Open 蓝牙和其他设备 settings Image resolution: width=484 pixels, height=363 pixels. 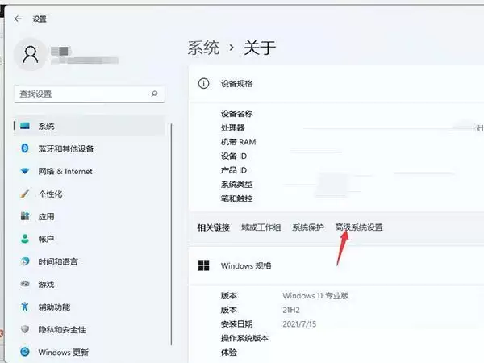coord(66,148)
